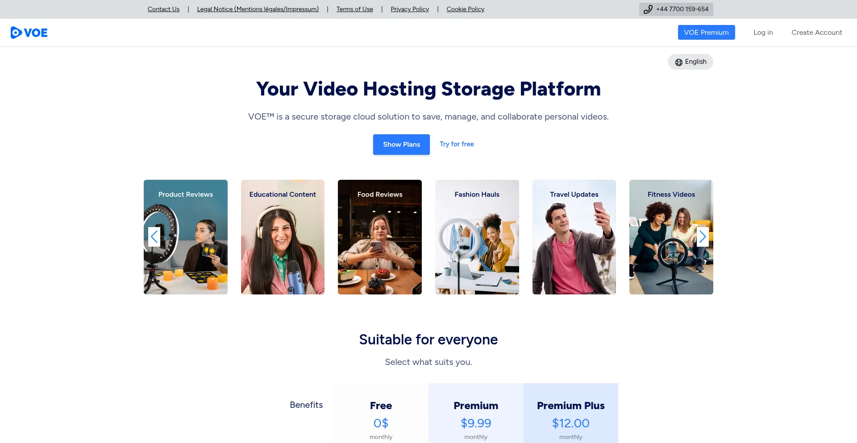Screen dimensions: 857x443
Task: Click the phone icon in header
Action: tap(648, 9)
